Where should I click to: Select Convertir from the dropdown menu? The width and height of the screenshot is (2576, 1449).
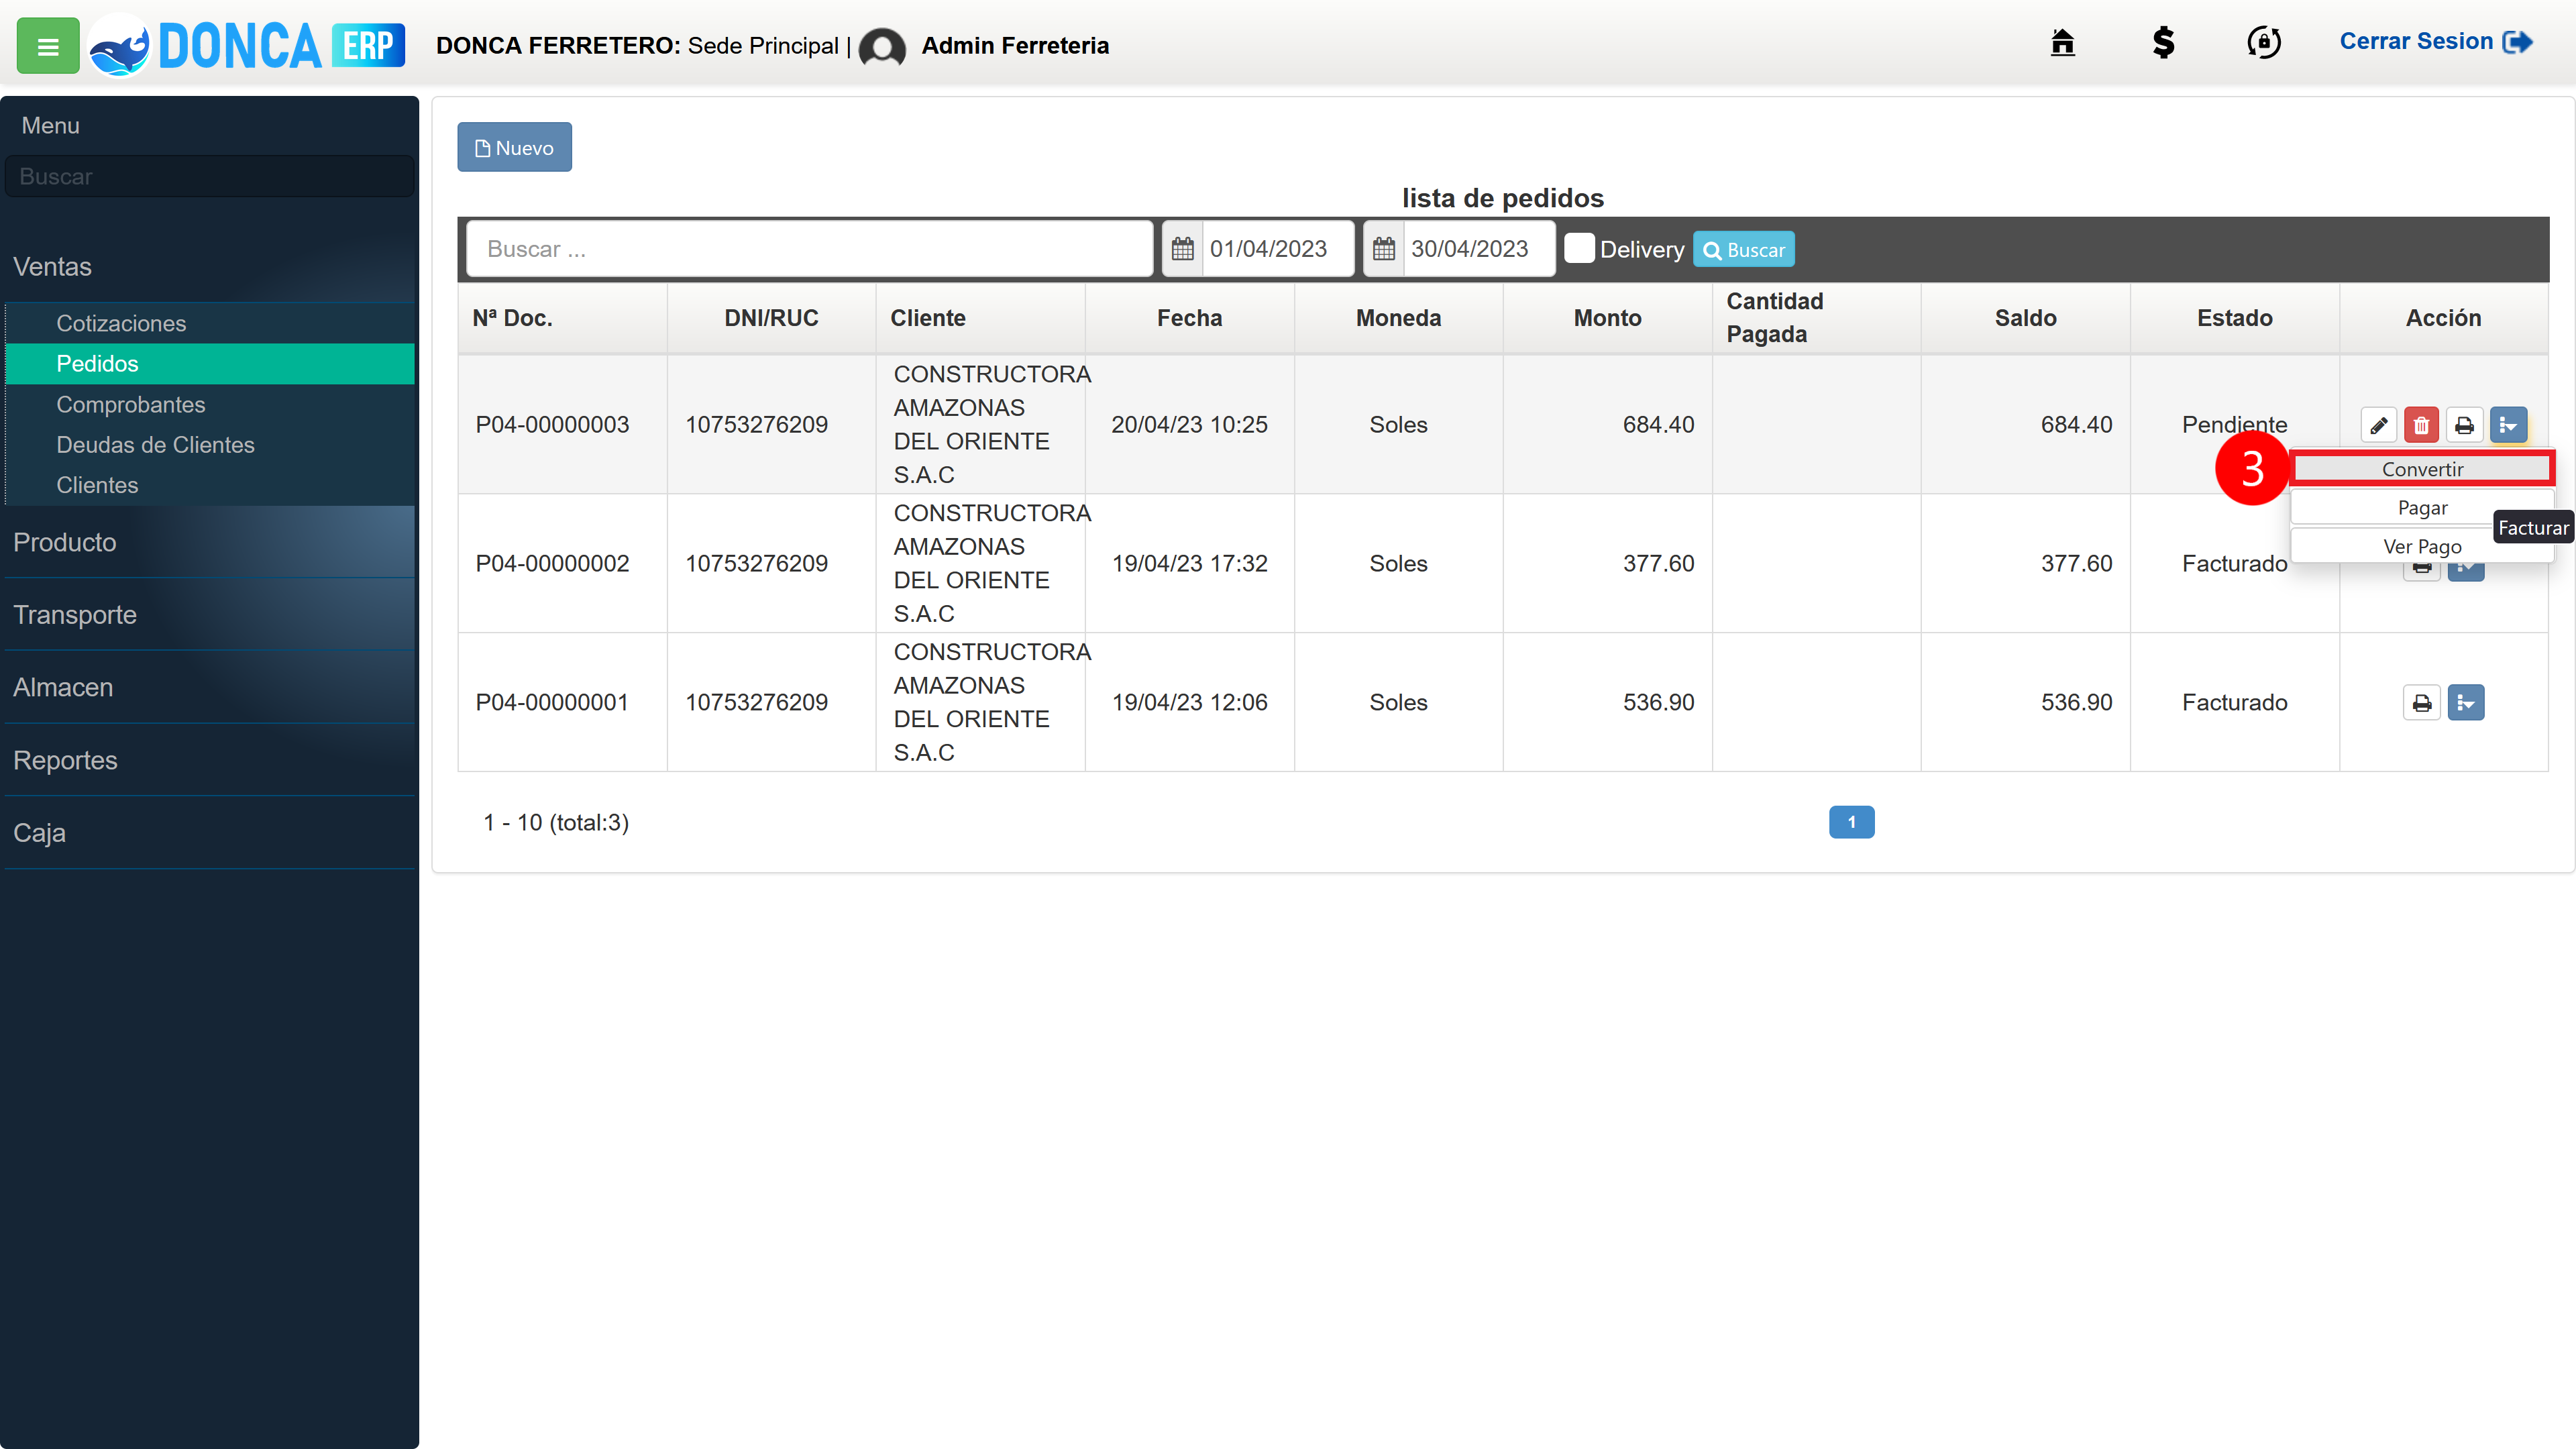coord(2422,469)
